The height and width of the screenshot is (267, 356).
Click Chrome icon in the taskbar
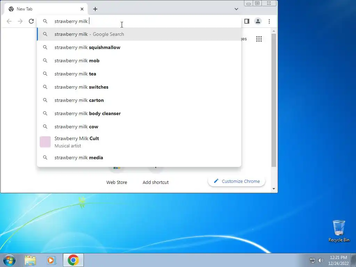coord(73,260)
